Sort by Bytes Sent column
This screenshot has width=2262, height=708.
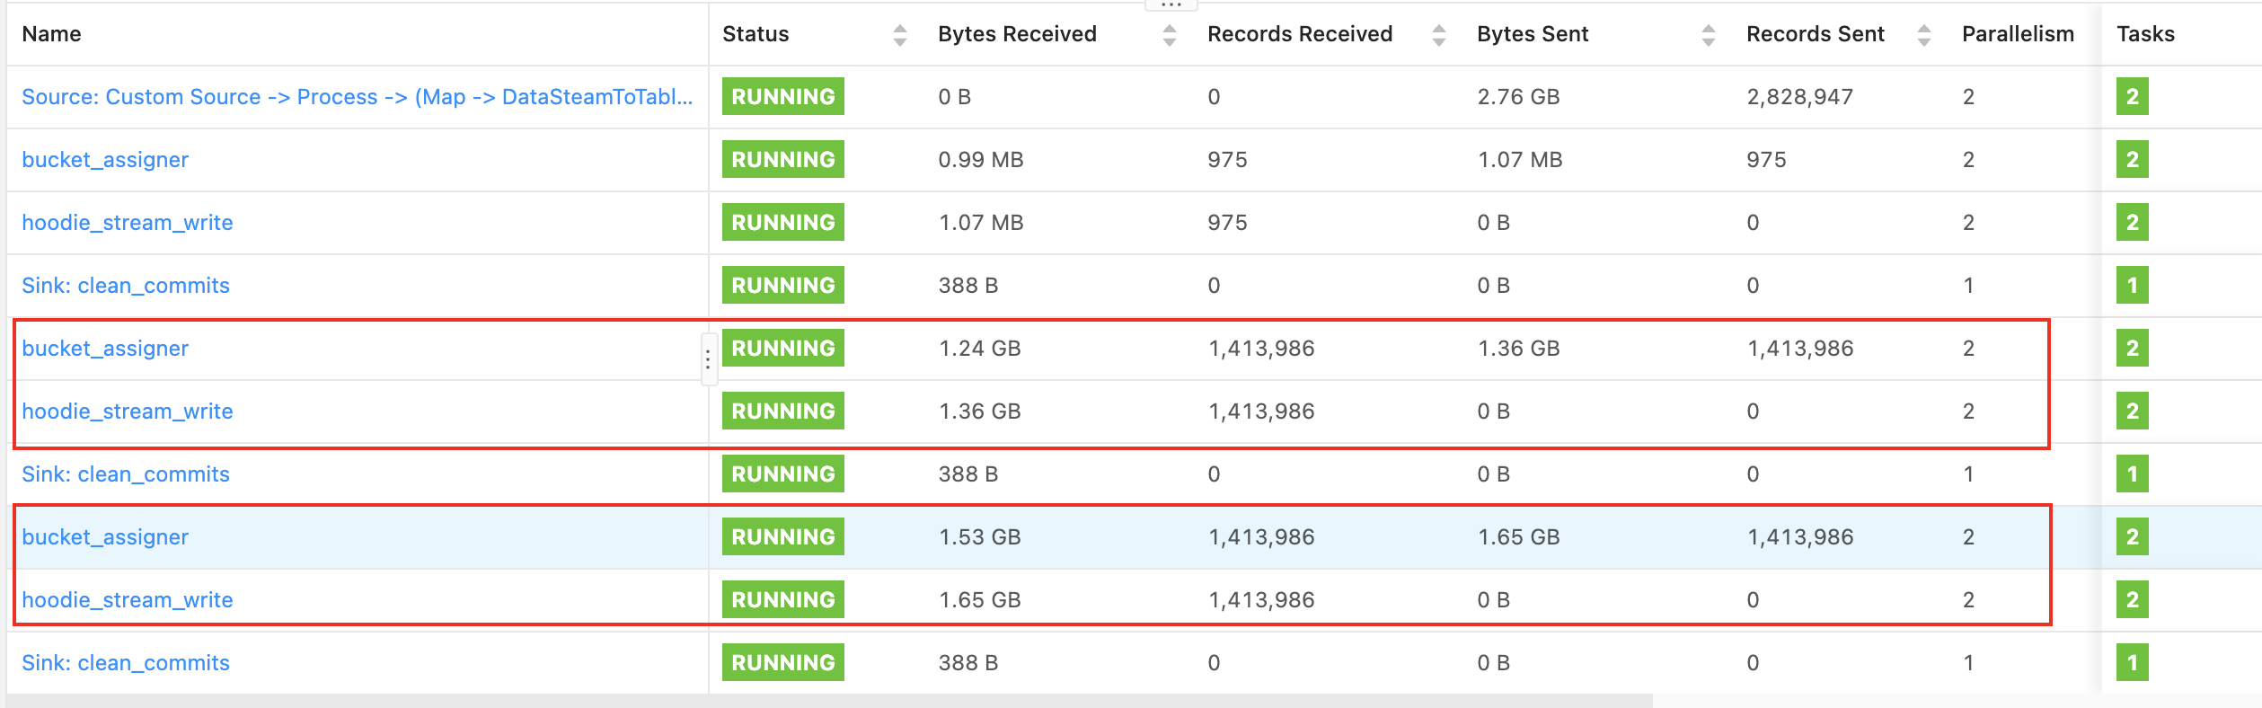point(1708,35)
